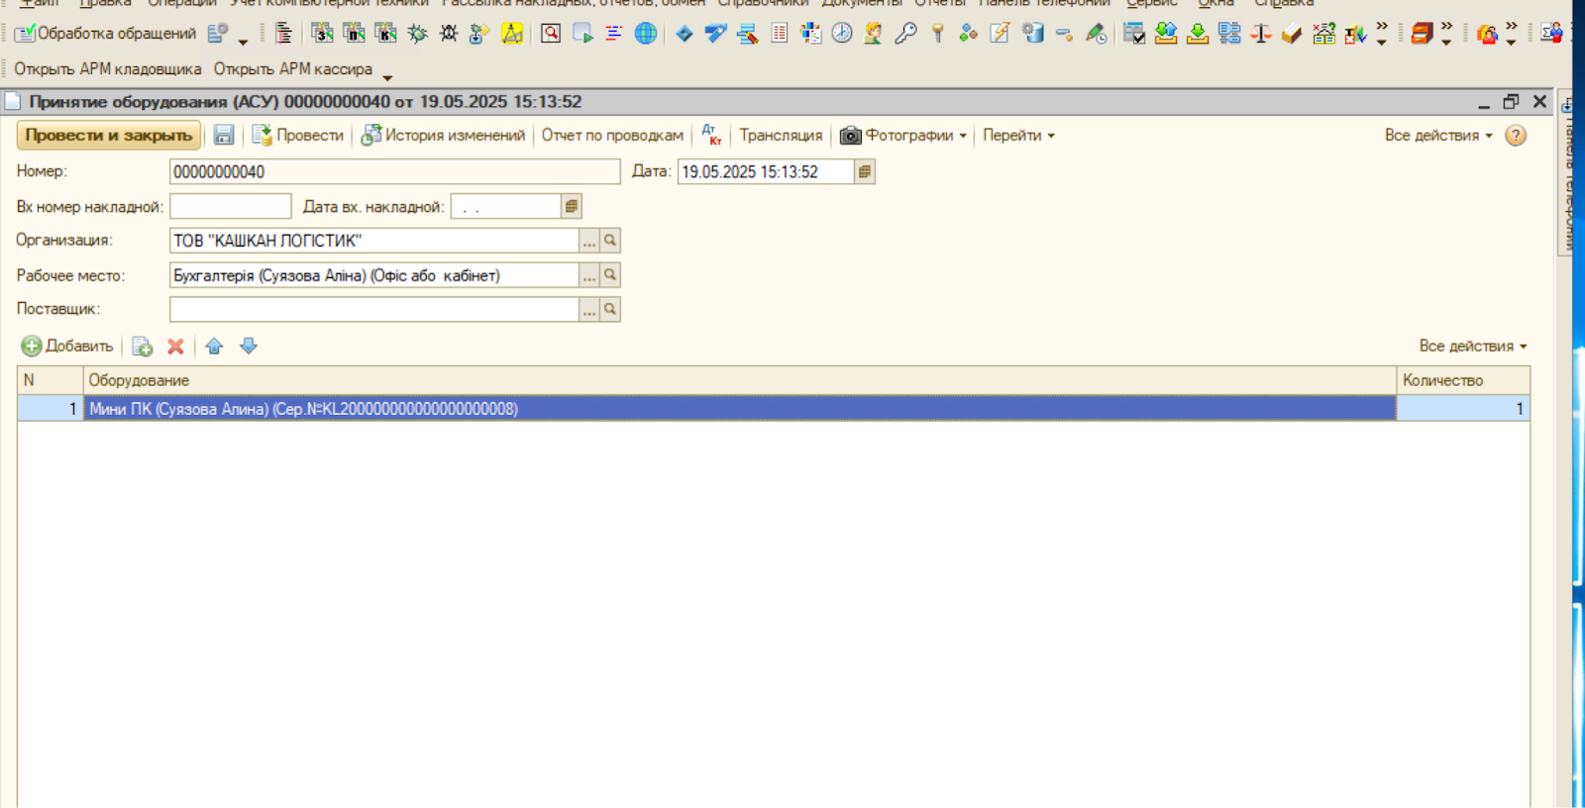Image resolution: width=1585 pixels, height=808 pixels.
Task: Move row down with blue arrow
Action: tap(249, 347)
